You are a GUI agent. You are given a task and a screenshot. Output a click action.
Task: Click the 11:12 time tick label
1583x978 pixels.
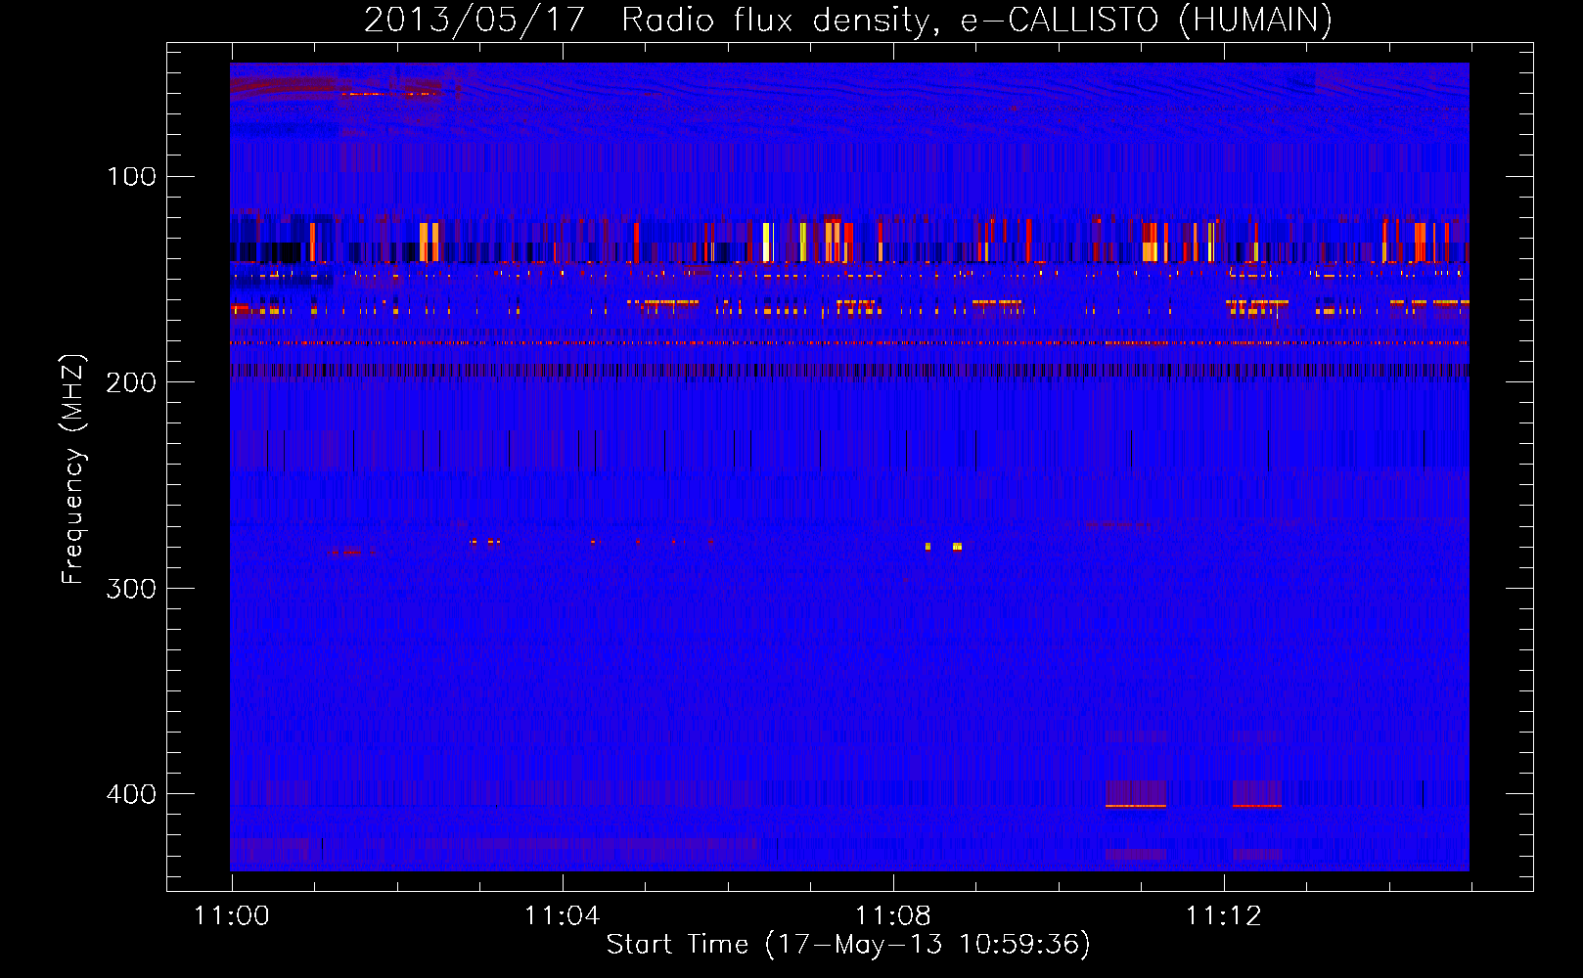[x=1224, y=916]
